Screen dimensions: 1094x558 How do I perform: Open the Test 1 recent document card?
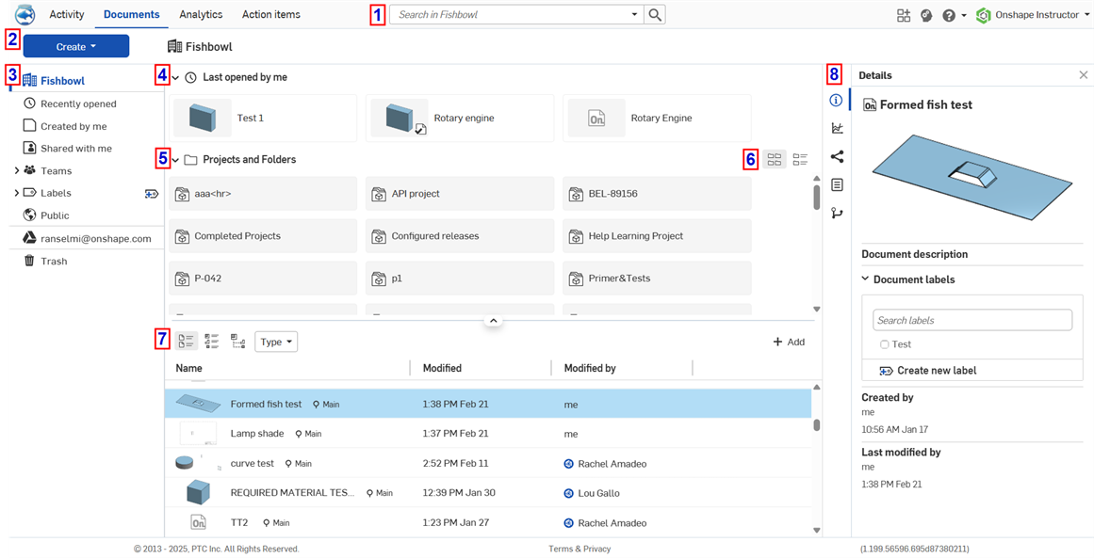pyautogui.click(x=262, y=118)
